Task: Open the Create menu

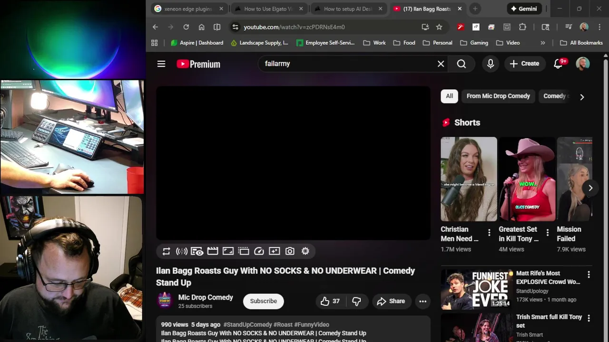Action: pyautogui.click(x=524, y=64)
